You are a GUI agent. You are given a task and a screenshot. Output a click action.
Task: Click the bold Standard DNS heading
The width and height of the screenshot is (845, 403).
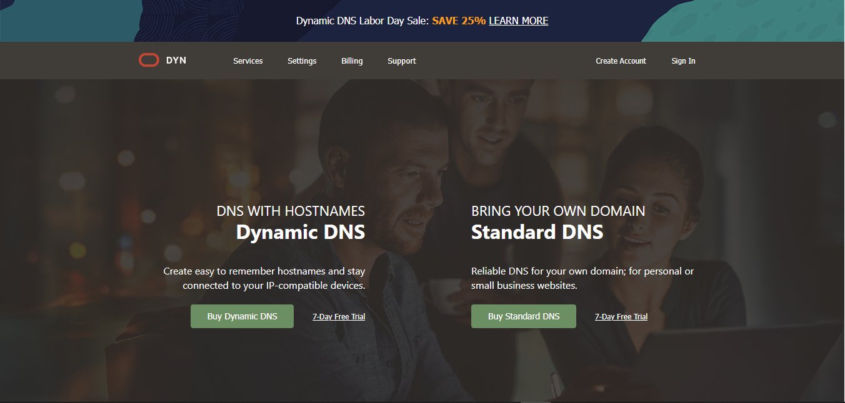[537, 233]
